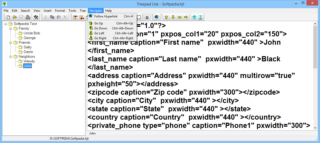This screenshot has width=320, height=143.
Task: Click status bar path D:\SOFTPEDIA\Softpedia.hjt
Action: coord(69,139)
